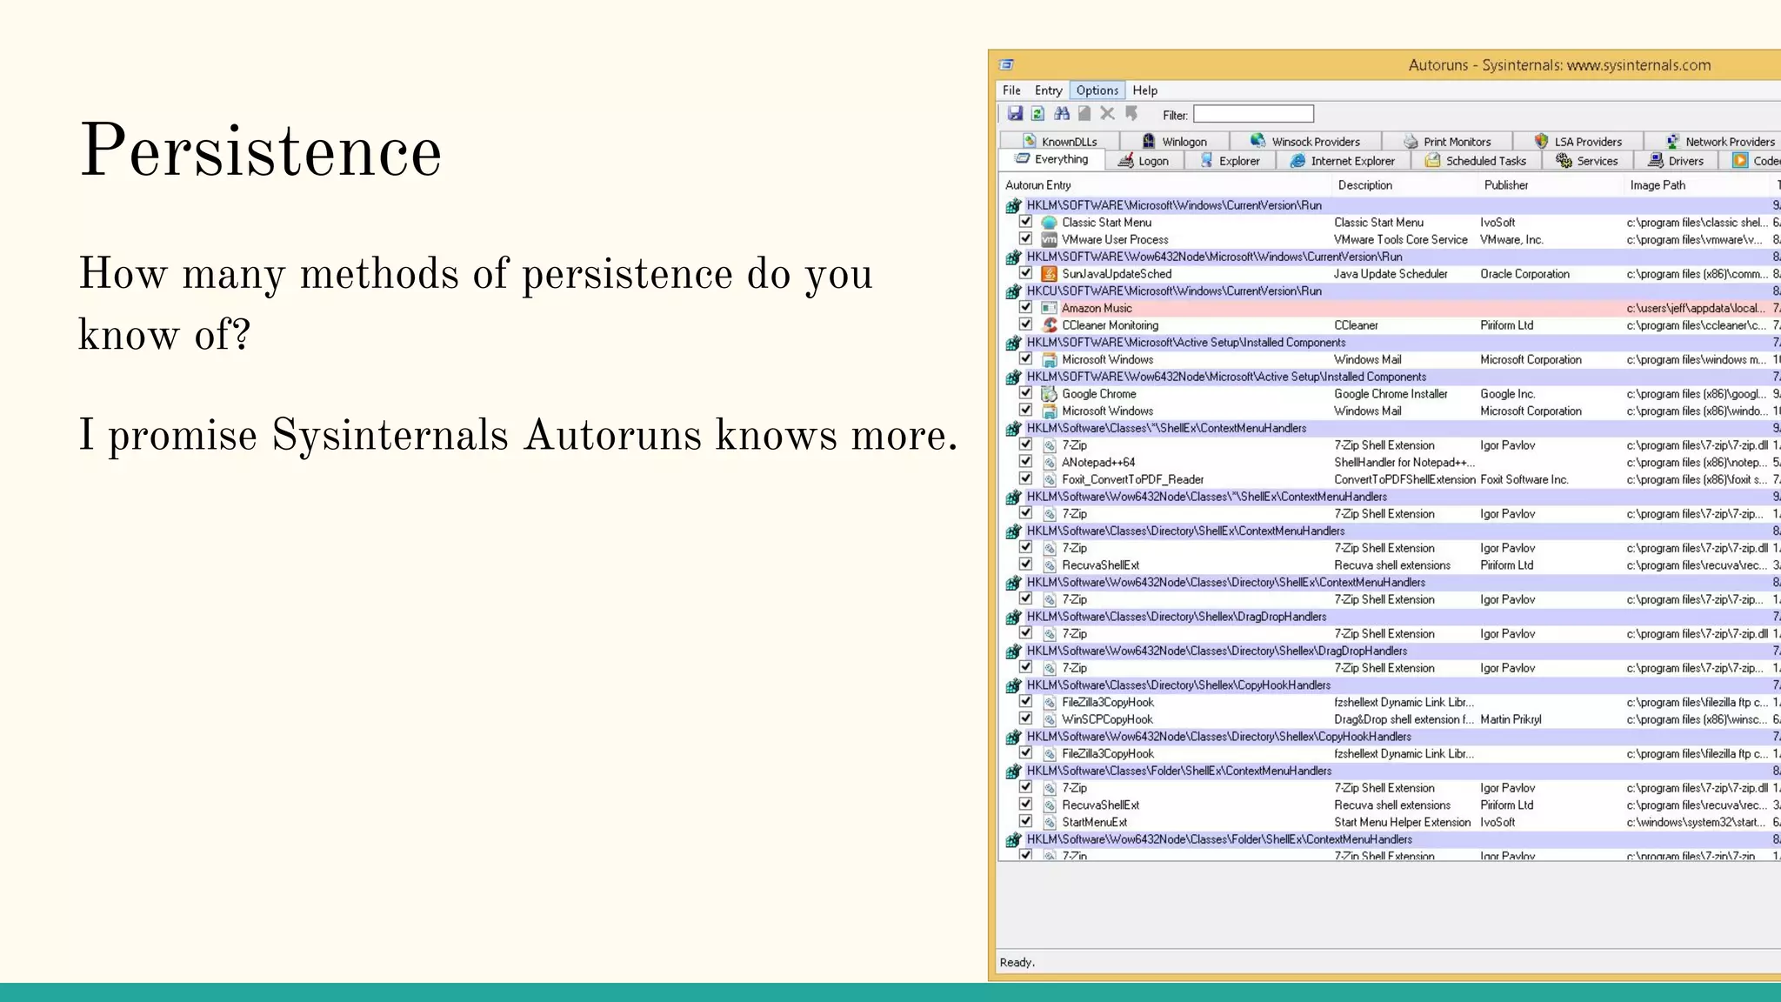Open the Options menu

[x=1097, y=90]
